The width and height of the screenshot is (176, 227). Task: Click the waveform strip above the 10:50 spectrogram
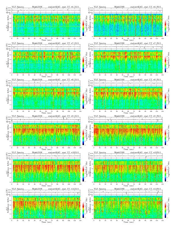point(128,156)
